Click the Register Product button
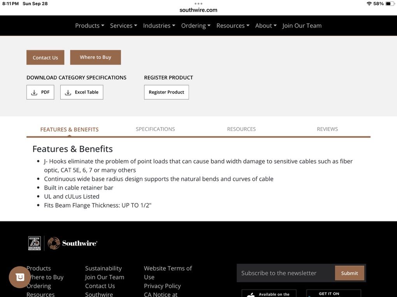The image size is (397, 297). point(166,92)
